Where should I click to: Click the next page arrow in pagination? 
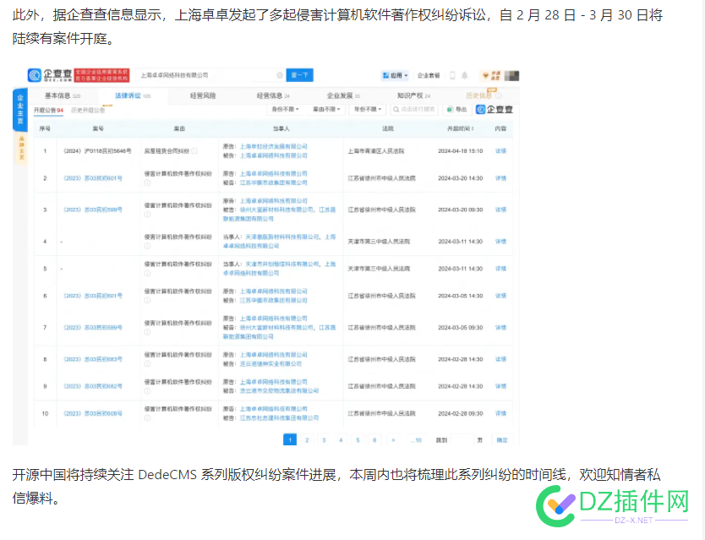(393, 439)
